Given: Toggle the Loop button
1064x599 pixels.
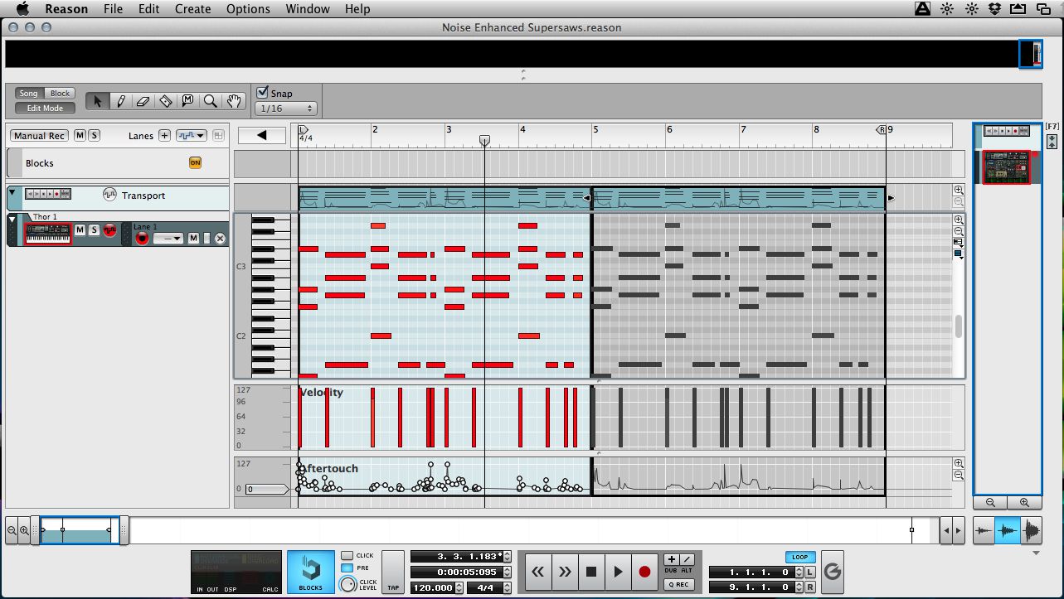Looking at the screenshot, I should coord(799,557).
